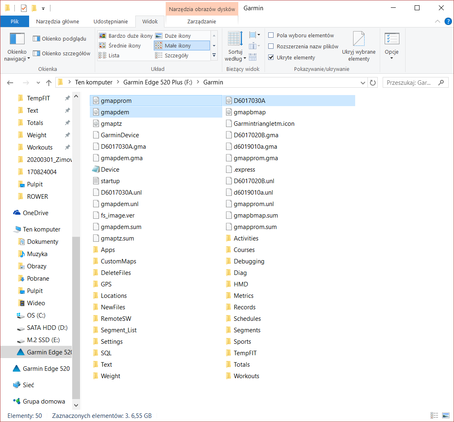Switch to details view in status bar
Image resolution: width=454 pixels, height=422 pixels.
pyautogui.click(x=434, y=415)
